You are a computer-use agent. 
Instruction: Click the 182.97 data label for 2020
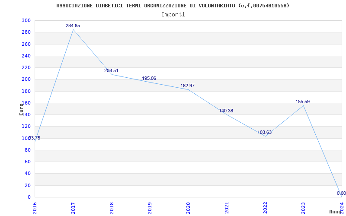[x=188, y=86]
